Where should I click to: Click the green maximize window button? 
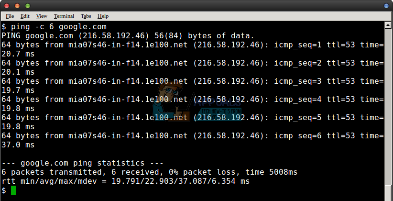[x=27, y=5]
